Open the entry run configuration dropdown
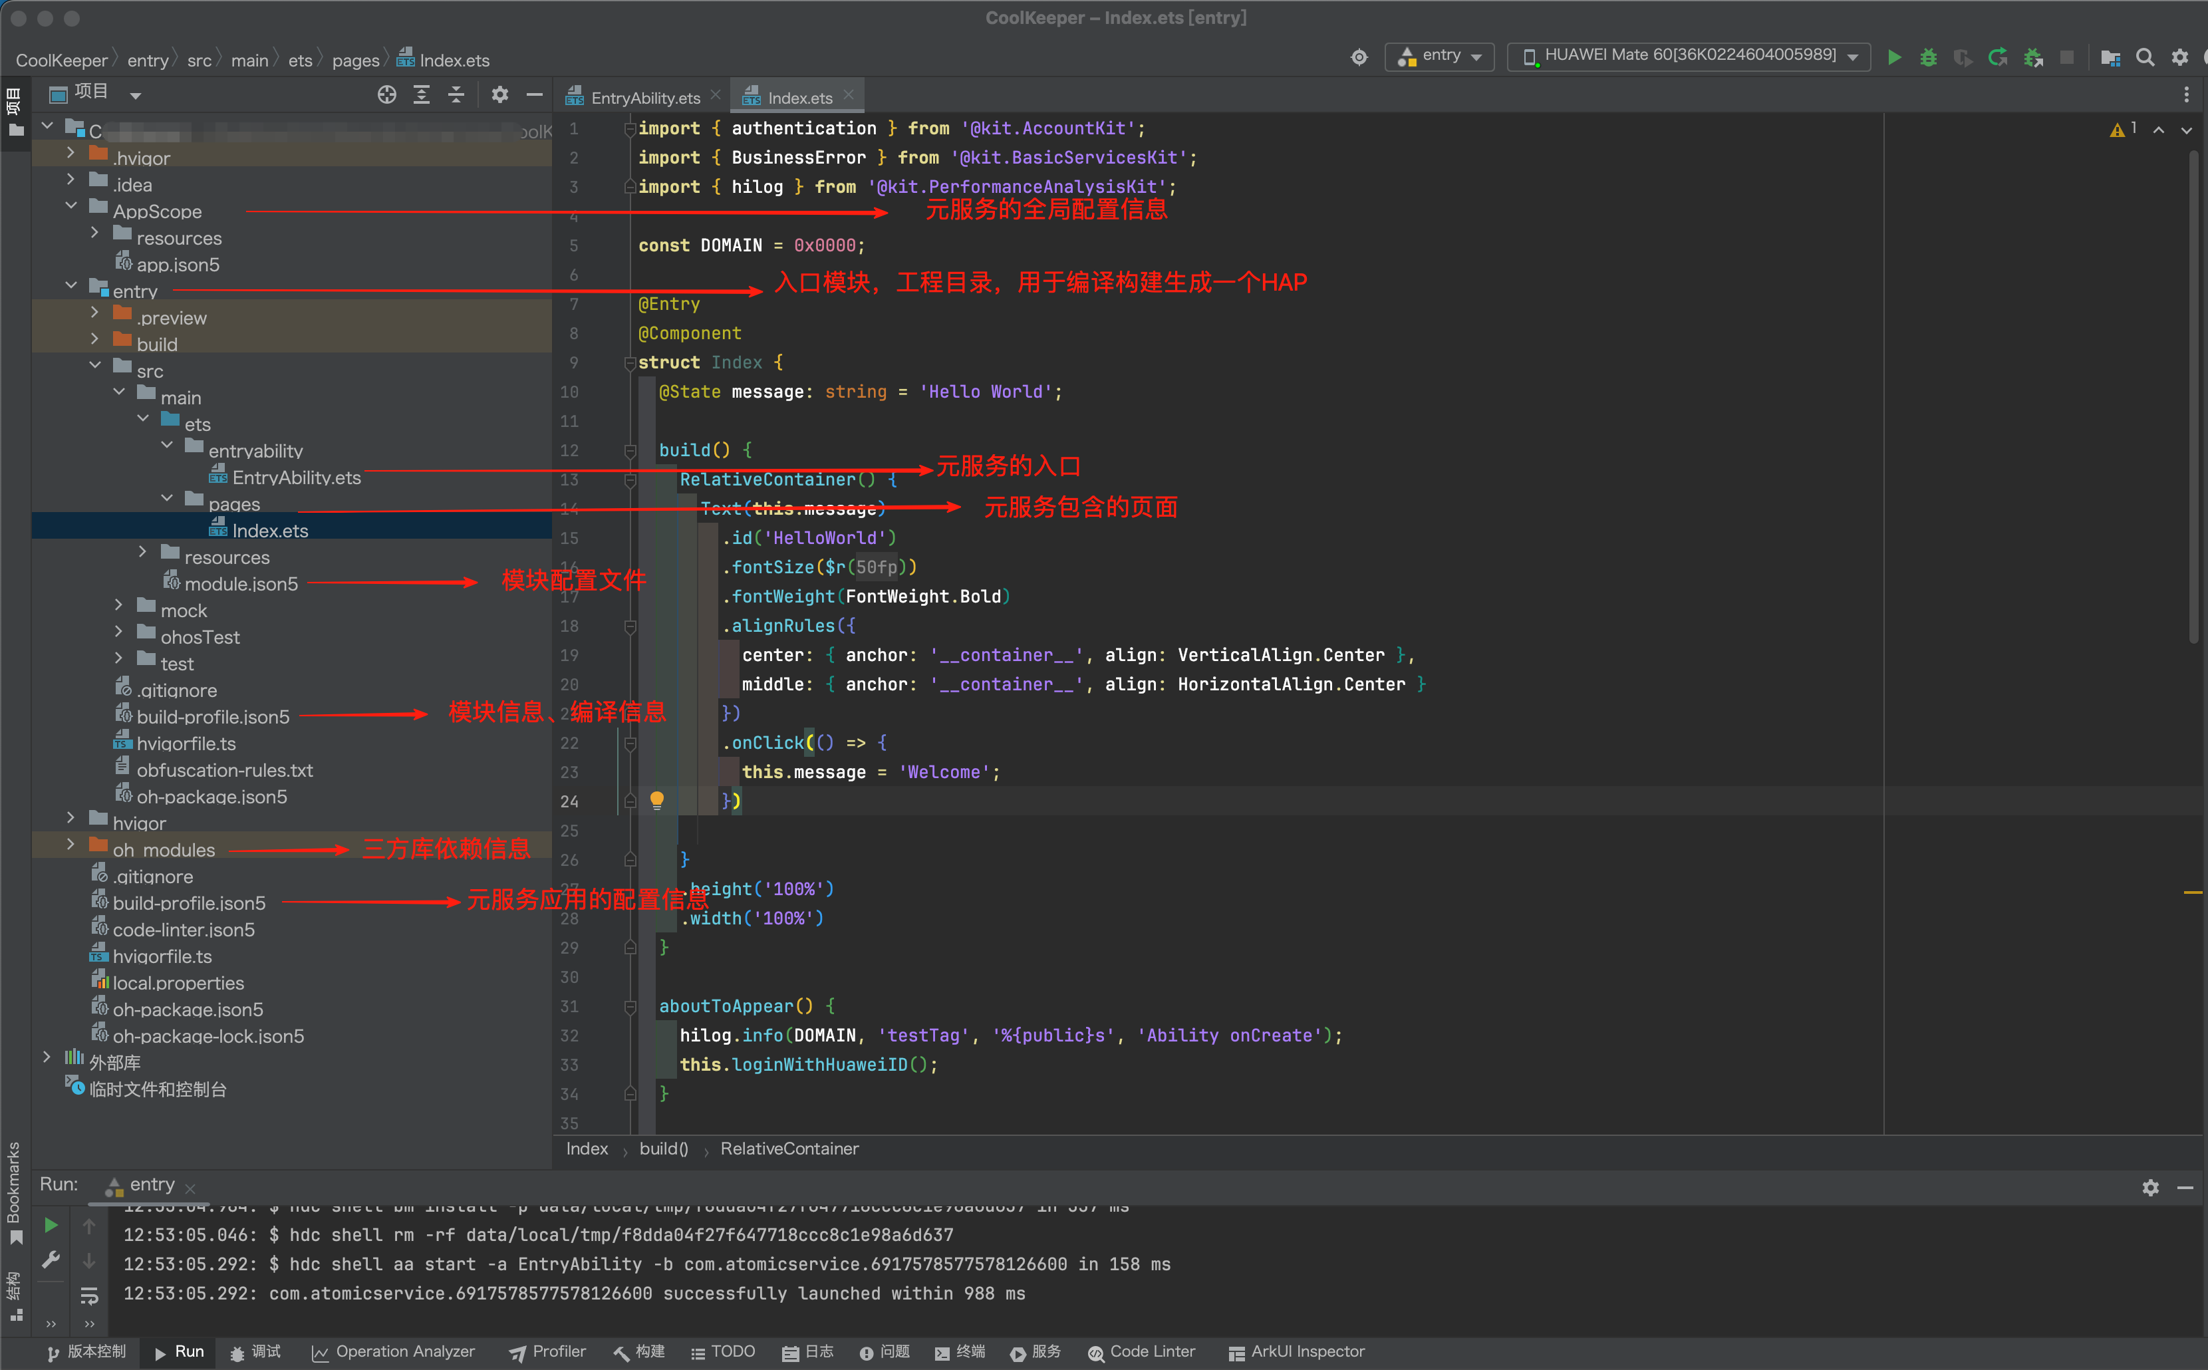Image resolution: width=2208 pixels, height=1370 pixels. click(1439, 56)
